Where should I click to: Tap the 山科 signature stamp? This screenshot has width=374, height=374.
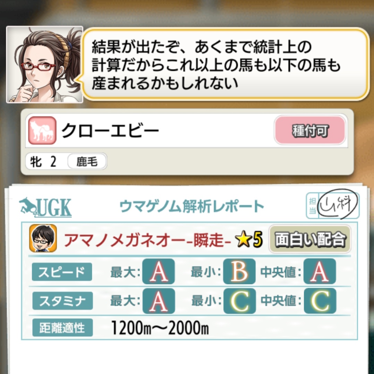point(338,204)
